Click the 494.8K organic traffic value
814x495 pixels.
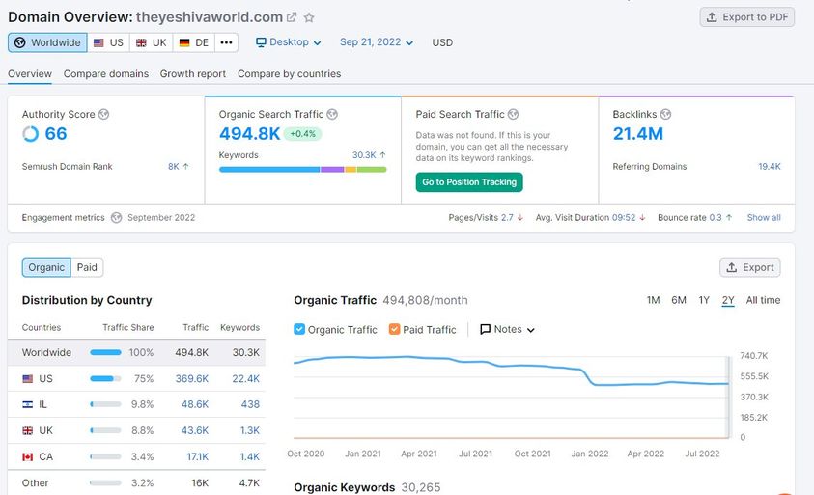click(x=250, y=134)
